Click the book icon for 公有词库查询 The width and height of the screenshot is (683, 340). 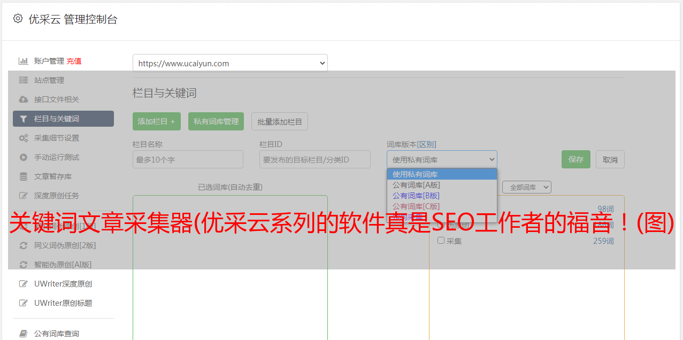pos(24,334)
